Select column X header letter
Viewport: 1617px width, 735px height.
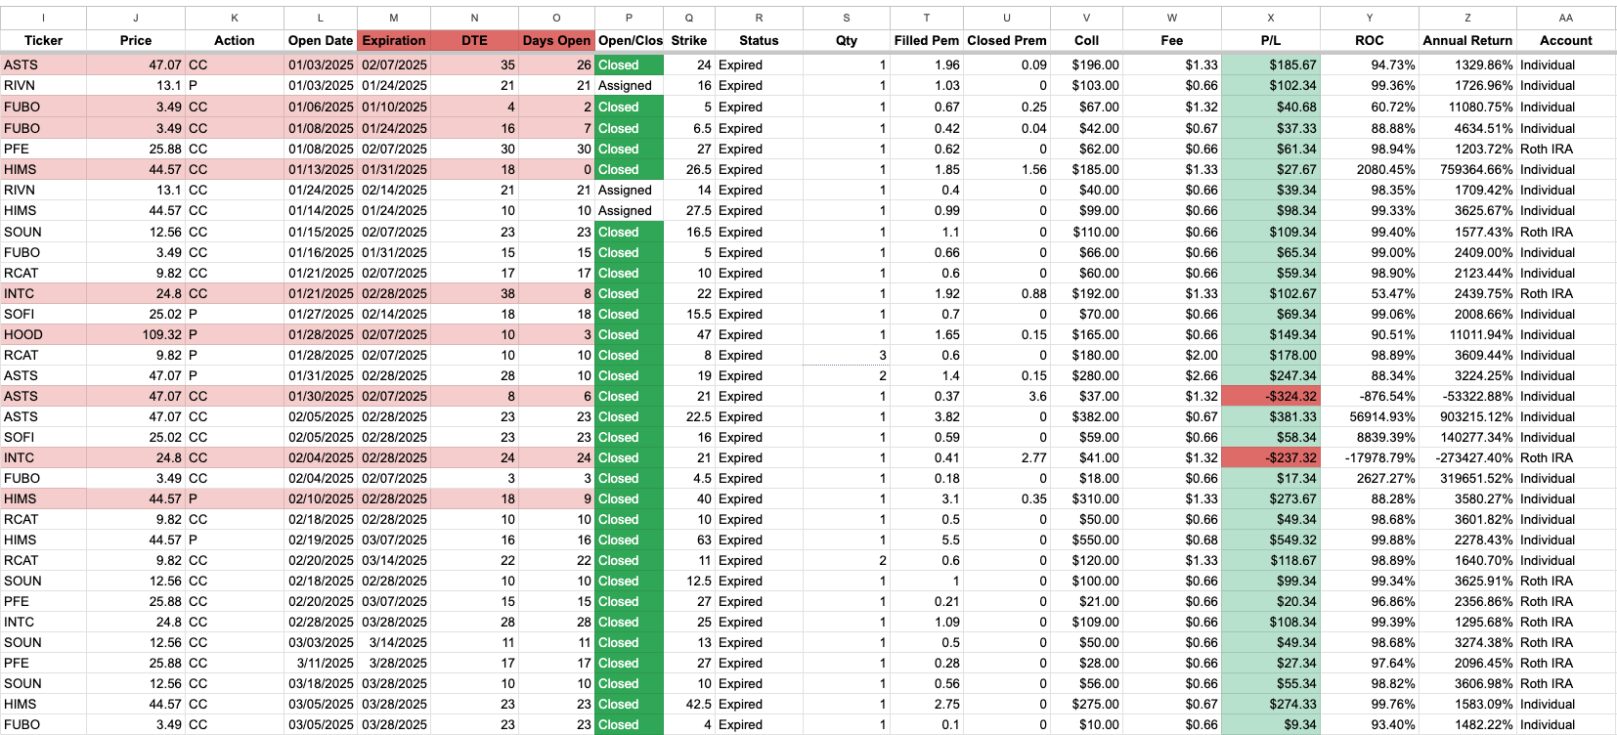coord(1270,18)
